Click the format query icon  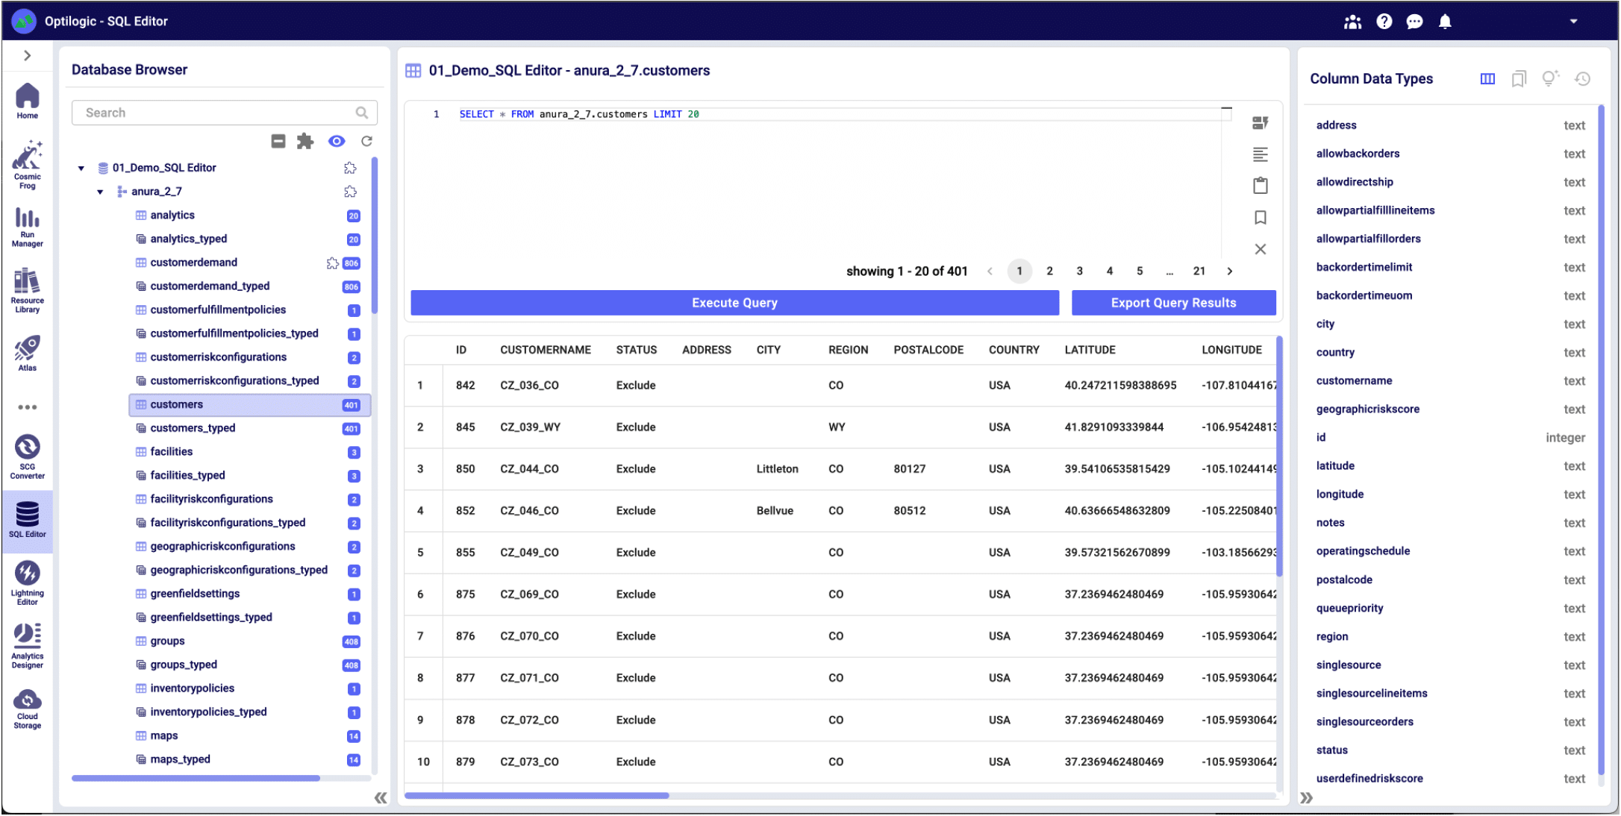[x=1260, y=154]
